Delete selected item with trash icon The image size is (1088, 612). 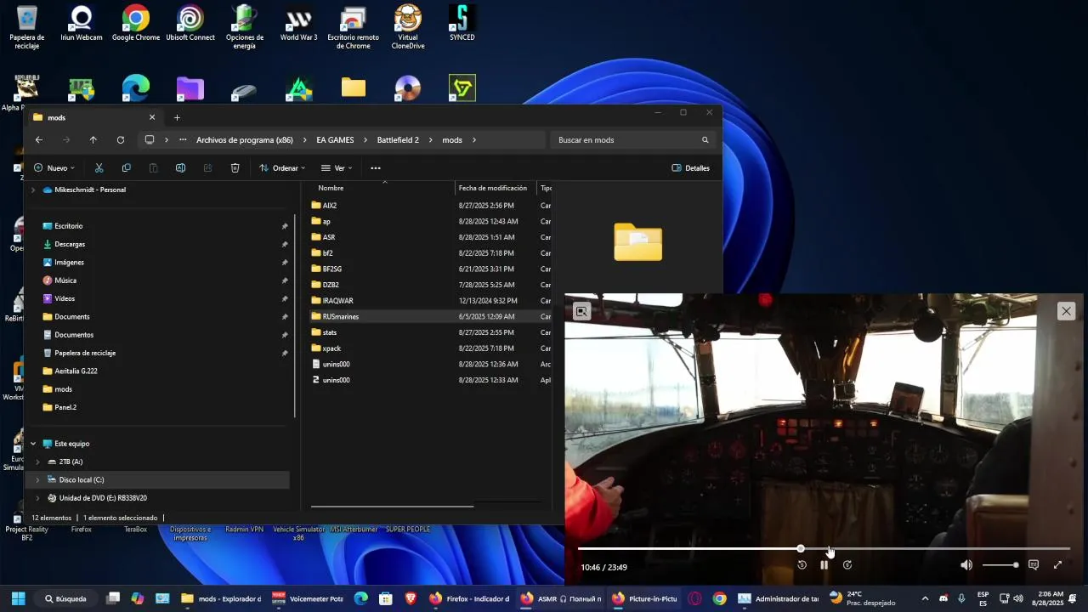[235, 168]
